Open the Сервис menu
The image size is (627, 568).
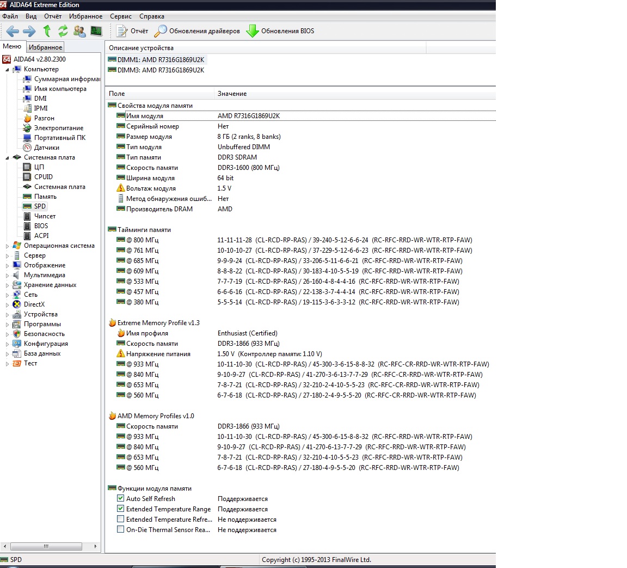coord(121,16)
